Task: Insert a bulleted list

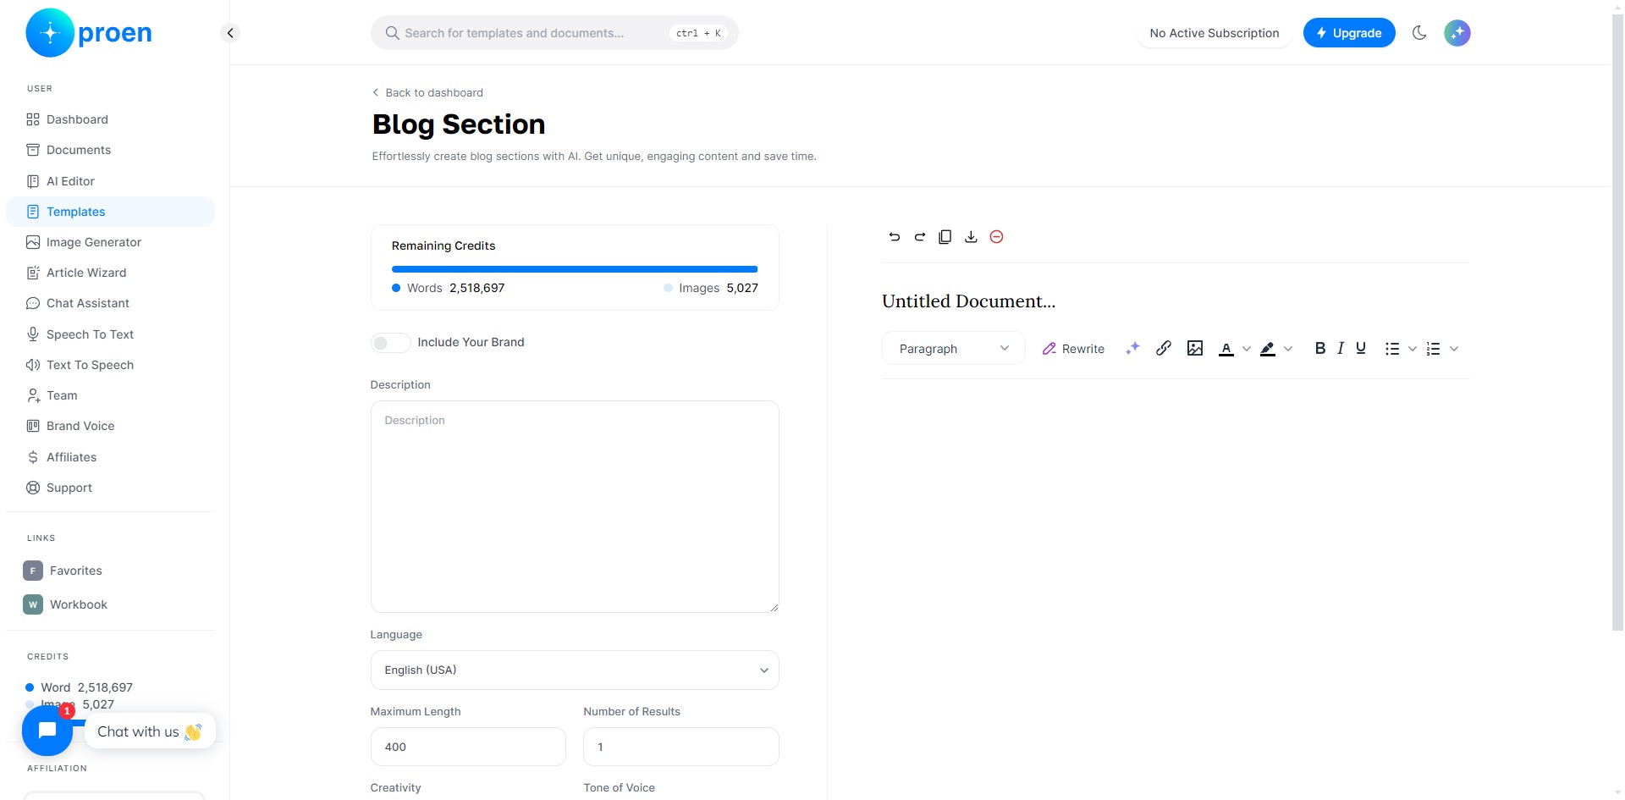Action: coord(1392,349)
